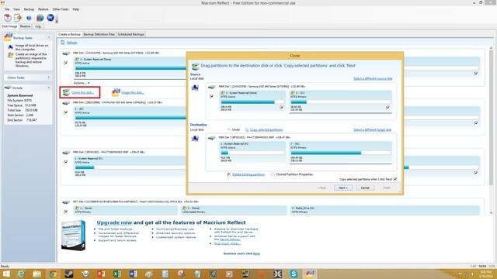
Task: Switch to the Log tab
Action: coord(38,26)
